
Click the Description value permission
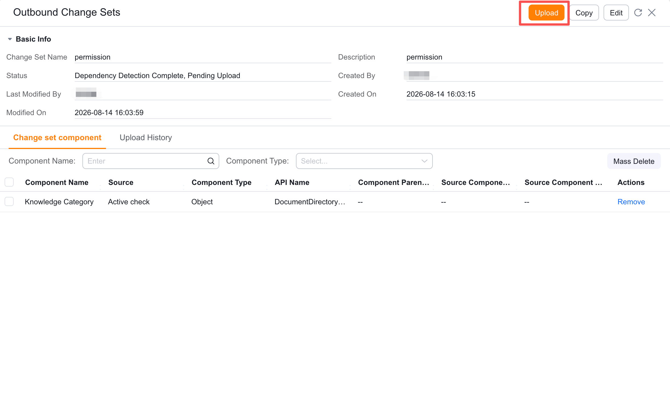424,57
